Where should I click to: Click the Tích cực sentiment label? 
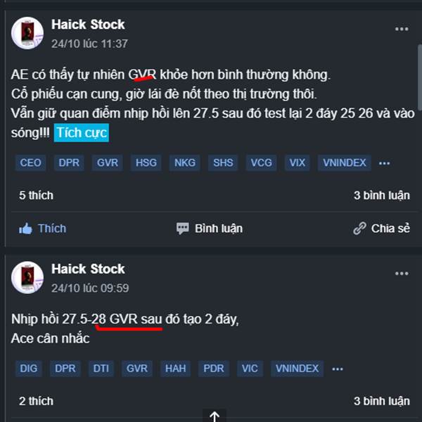pyautogui.click(x=82, y=133)
